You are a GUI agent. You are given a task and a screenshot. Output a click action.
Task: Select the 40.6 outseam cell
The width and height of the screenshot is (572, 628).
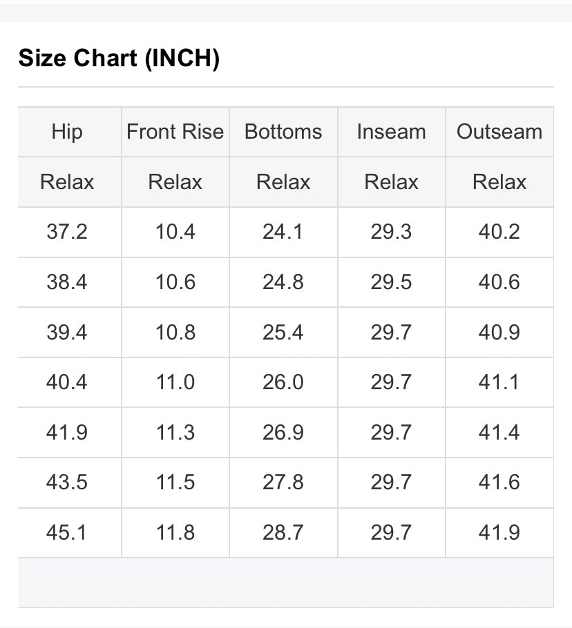[499, 282]
